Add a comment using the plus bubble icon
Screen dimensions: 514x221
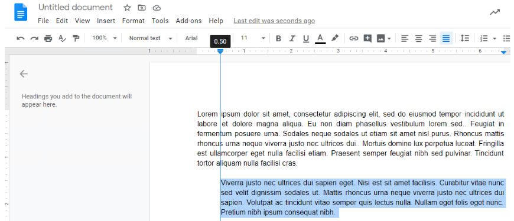pyautogui.click(x=367, y=38)
